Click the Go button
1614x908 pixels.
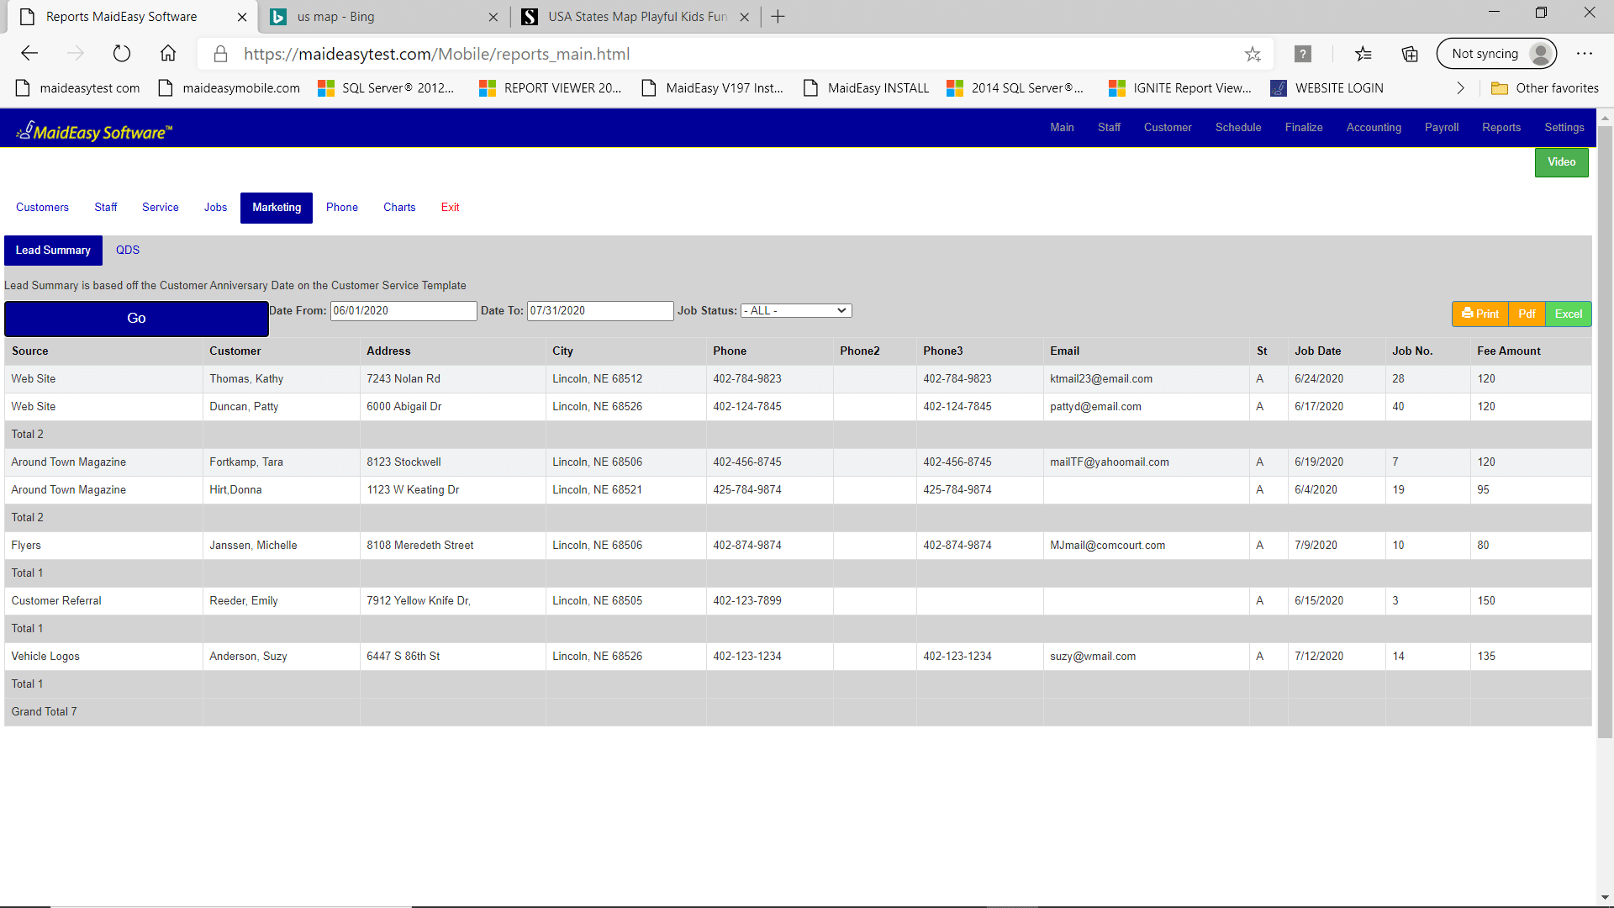click(136, 319)
